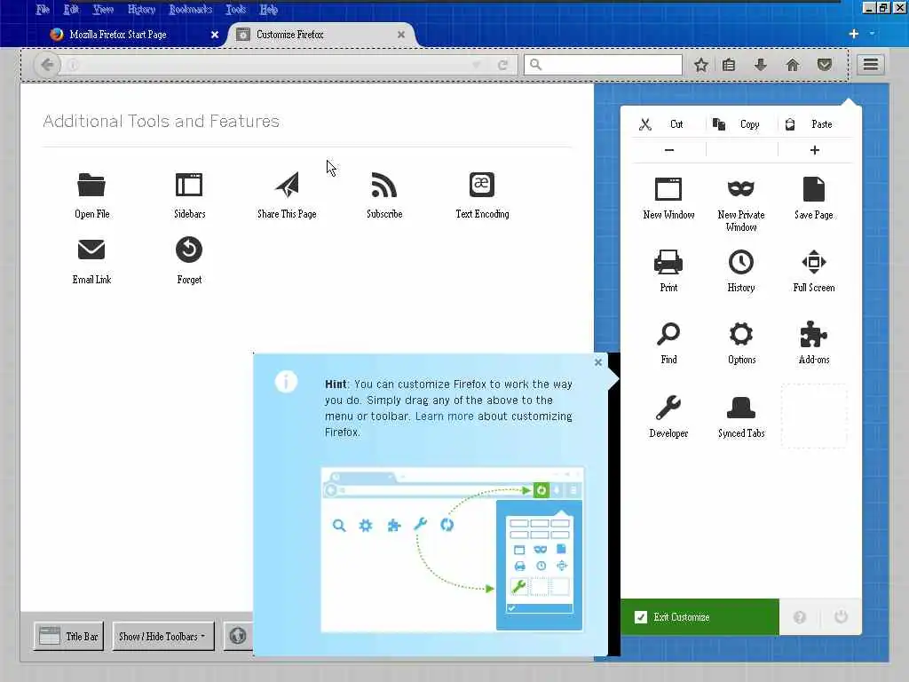Click the Downloads arrow toolbar icon
The height and width of the screenshot is (682, 909).
tap(761, 65)
